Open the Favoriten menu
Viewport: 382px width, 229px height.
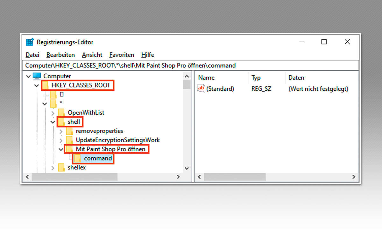pos(122,55)
